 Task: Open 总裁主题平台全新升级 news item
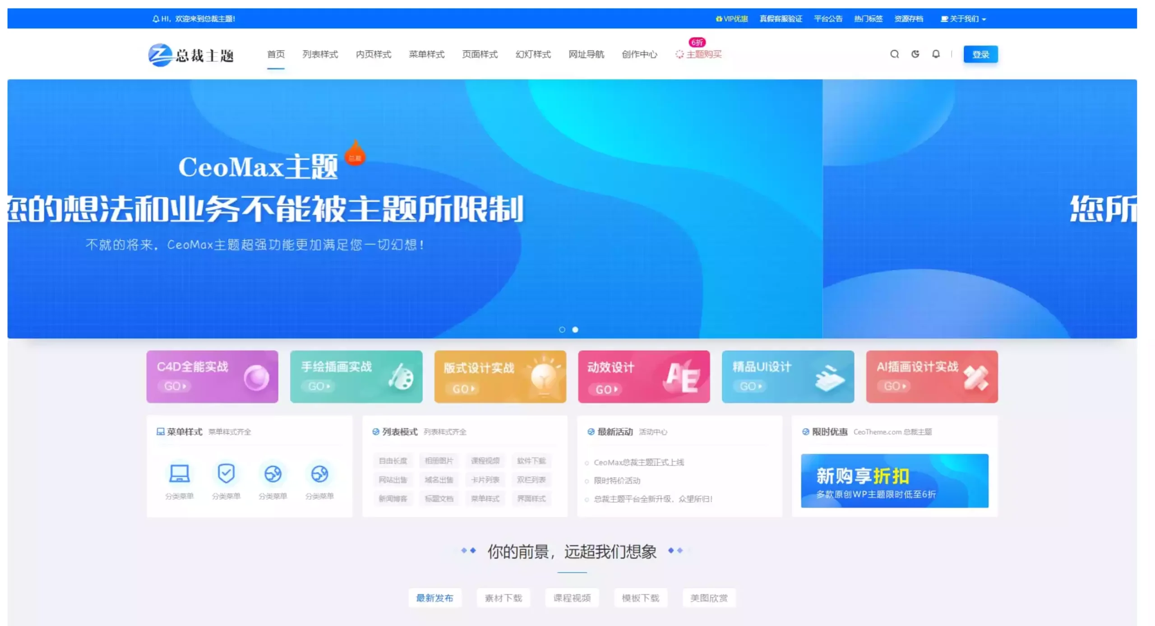653,498
